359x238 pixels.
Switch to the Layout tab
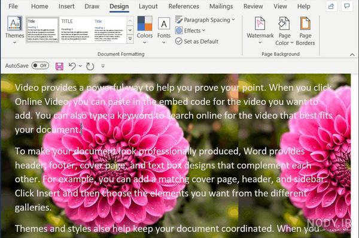148,6
